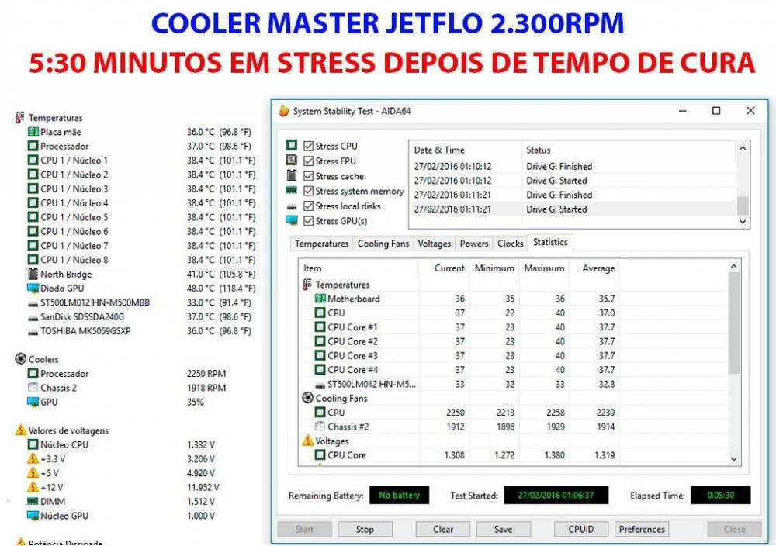Collapse the Voltages group in Statistics list
Viewport: 776px width, 546px height.
(x=307, y=441)
